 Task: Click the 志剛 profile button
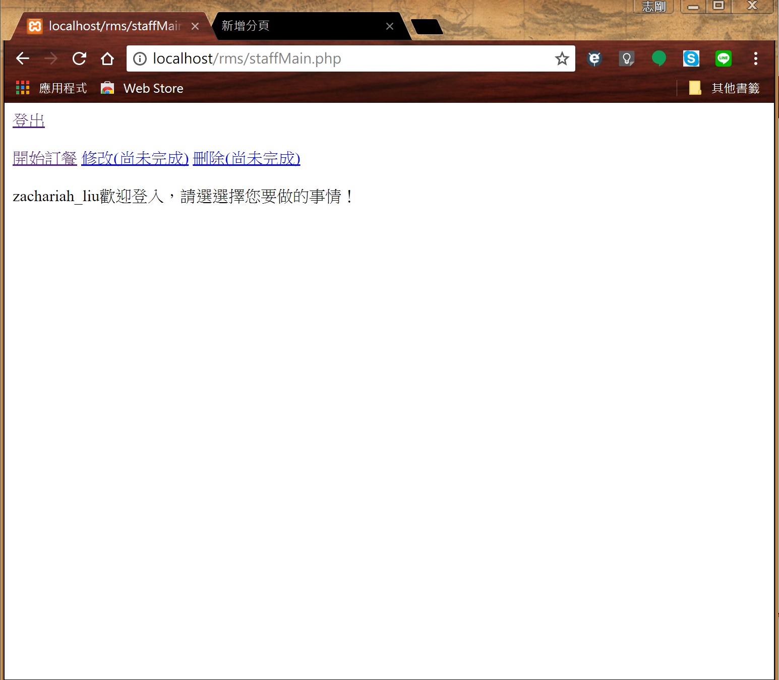[x=653, y=6]
